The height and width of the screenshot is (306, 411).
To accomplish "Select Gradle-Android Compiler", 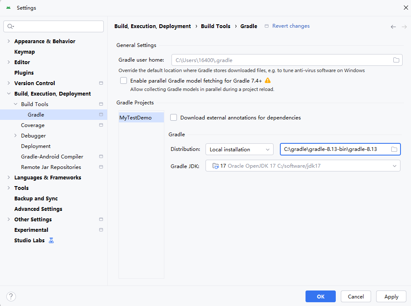I will point(52,157).
